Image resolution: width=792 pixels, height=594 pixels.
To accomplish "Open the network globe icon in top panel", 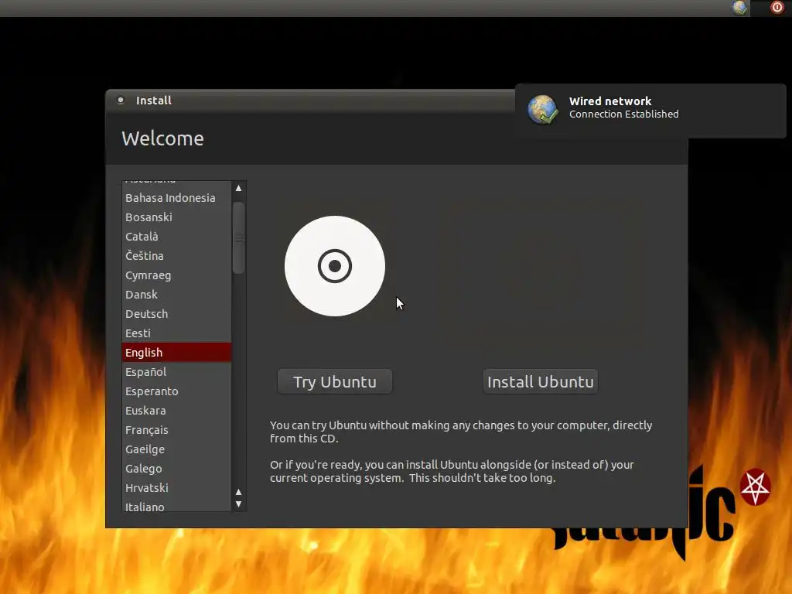I will (x=739, y=8).
